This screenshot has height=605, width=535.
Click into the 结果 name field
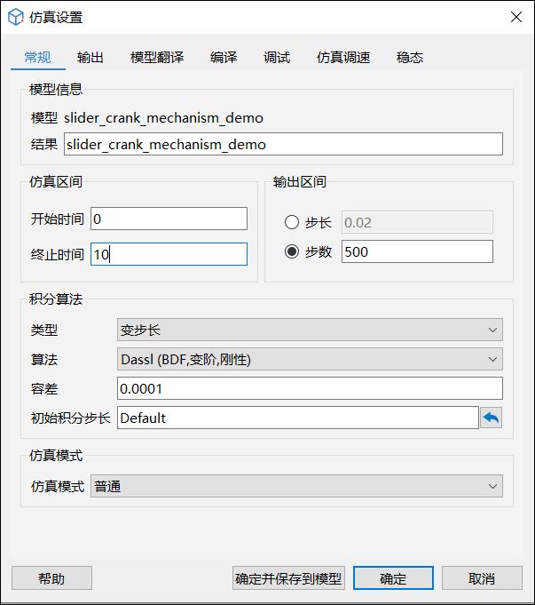click(283, 144)
